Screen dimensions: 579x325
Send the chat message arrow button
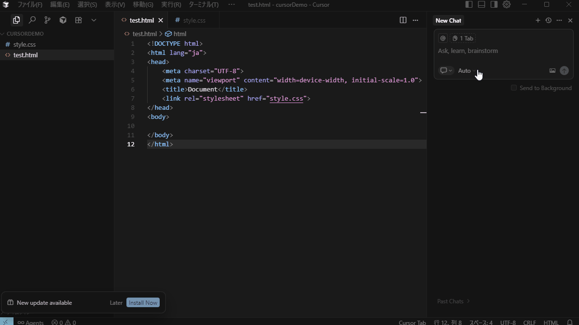coord(565,71)
